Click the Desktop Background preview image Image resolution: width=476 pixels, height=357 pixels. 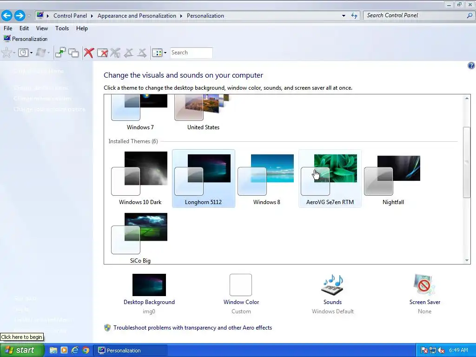coord(149,285)
